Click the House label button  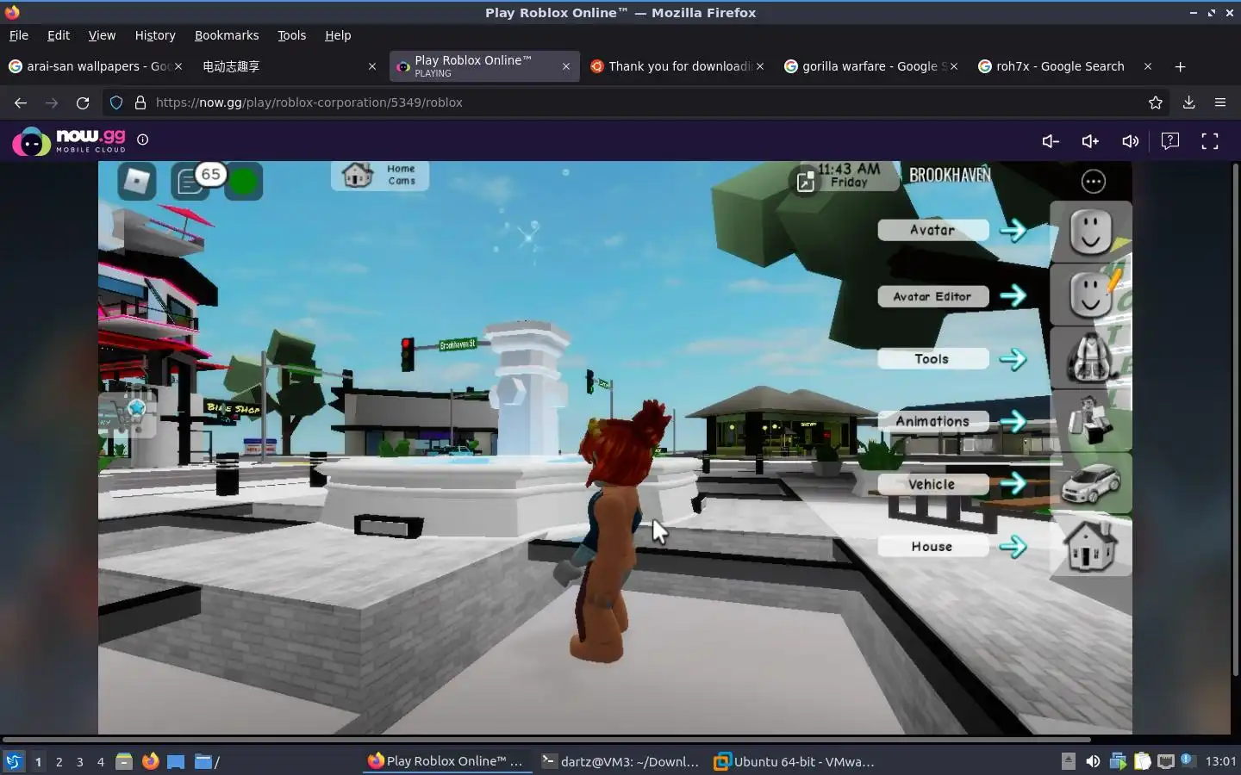[932, 547]
